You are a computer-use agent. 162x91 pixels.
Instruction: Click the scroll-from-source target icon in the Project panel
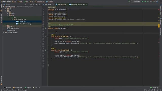click(31, 4)
